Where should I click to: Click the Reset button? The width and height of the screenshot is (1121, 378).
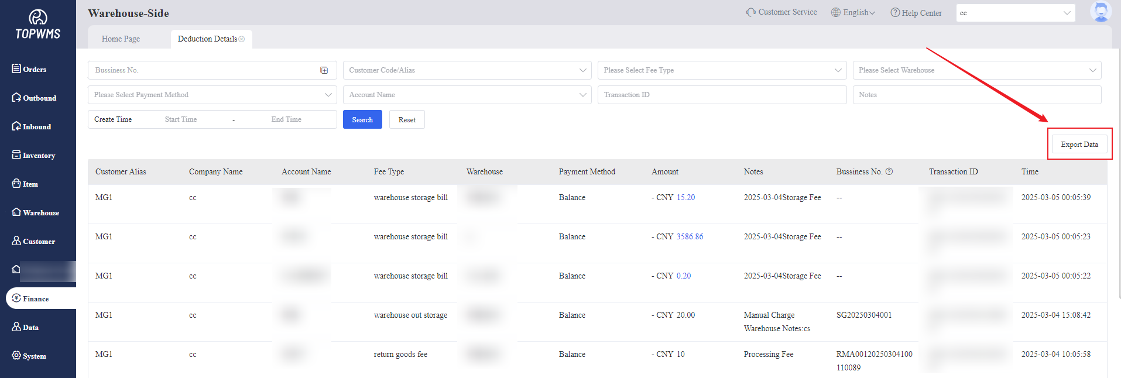pos(407,119)
